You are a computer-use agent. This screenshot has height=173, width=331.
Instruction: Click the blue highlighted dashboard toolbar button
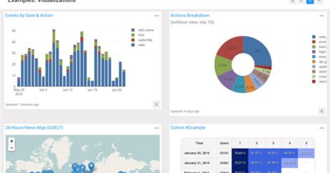[310, 1]
